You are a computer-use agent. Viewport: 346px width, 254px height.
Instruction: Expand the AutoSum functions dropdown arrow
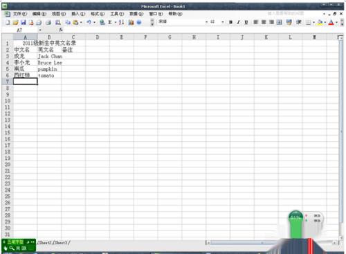pos(116,22)
